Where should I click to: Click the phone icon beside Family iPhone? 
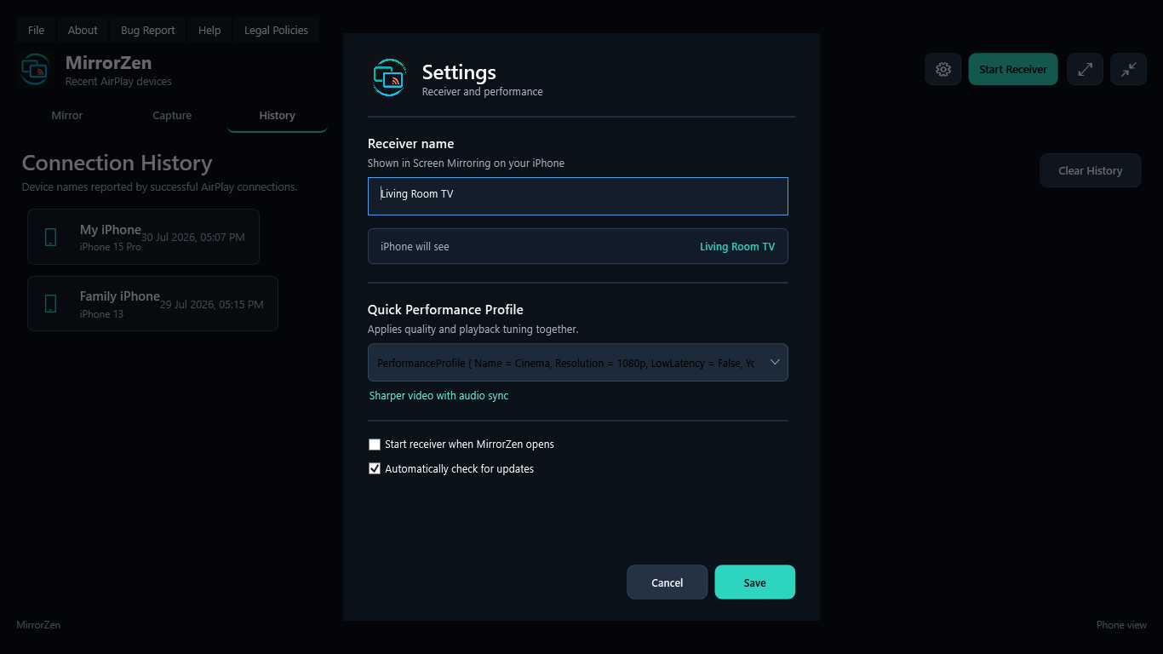[x=51, y=304]
